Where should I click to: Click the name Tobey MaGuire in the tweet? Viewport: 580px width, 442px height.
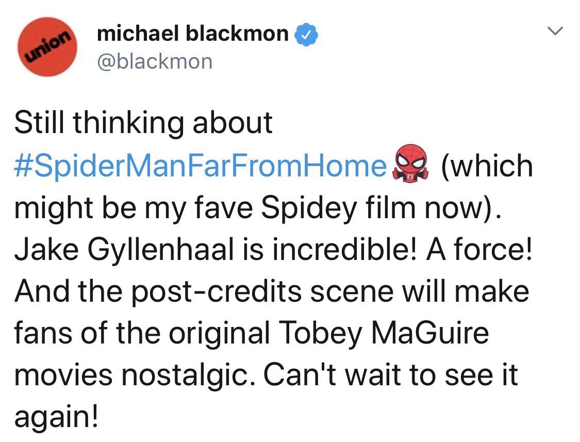coord(384,333)
